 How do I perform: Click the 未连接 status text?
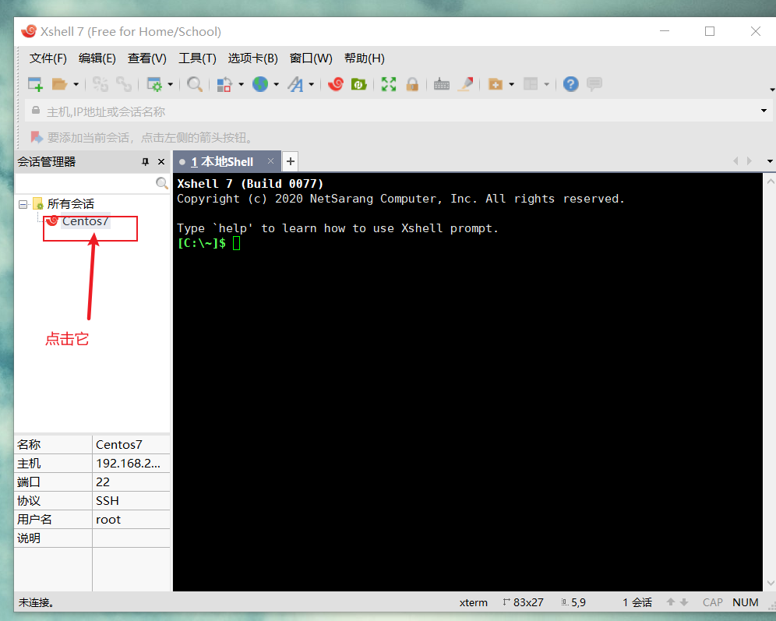[36, 603]
